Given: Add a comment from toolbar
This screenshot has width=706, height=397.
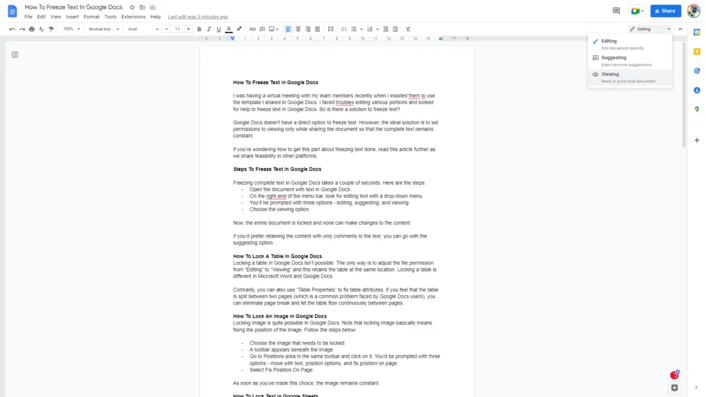Looking at the screenshot, I should [262, 29].
